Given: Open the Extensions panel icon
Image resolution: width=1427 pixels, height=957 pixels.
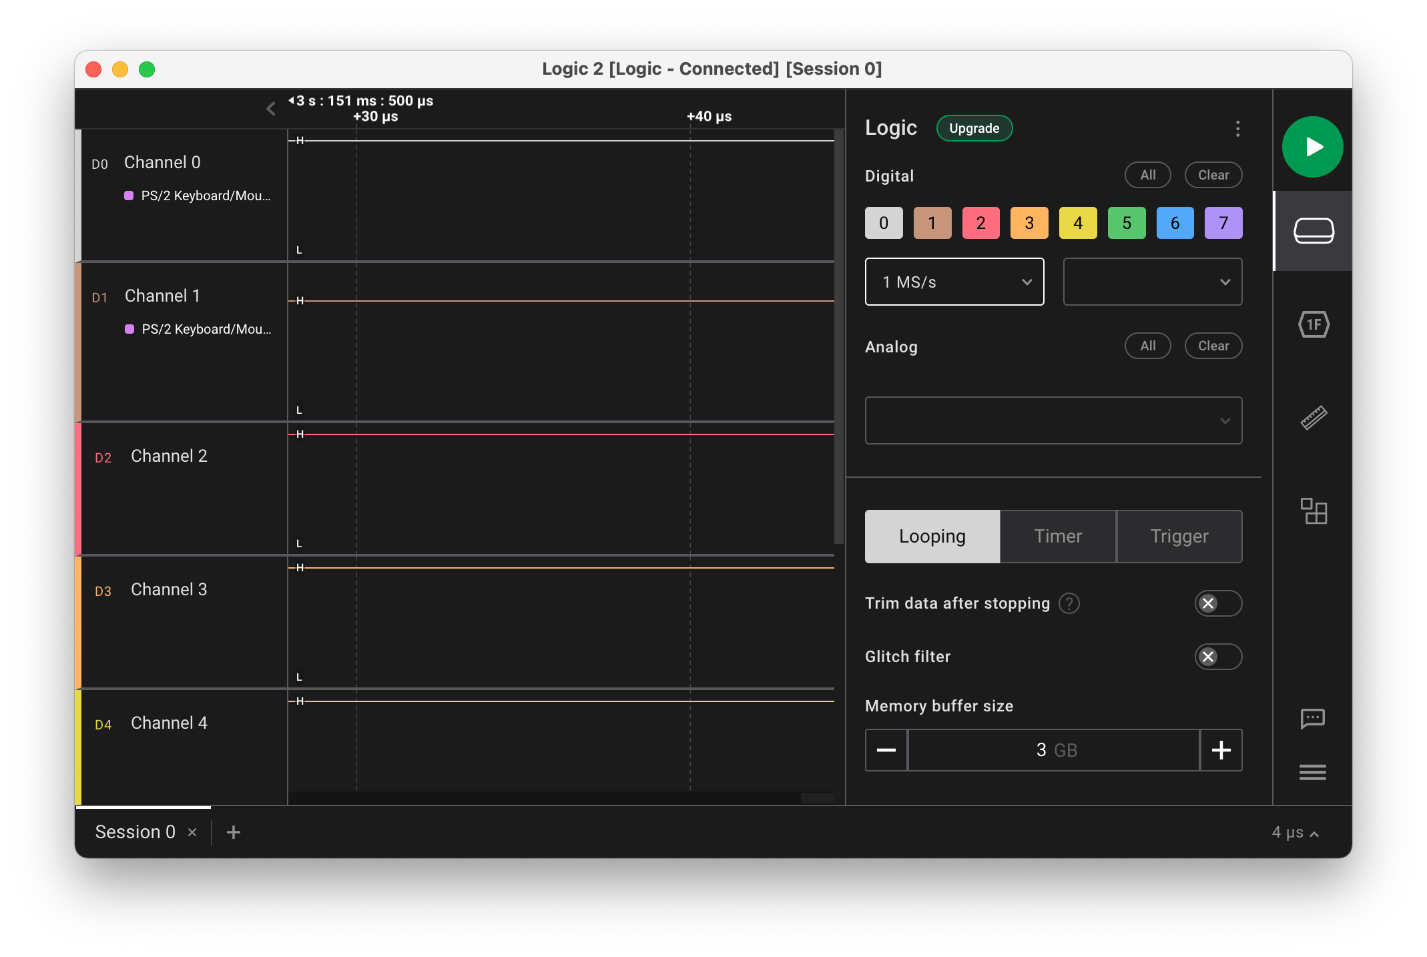Looking at the screenshot, I should [1314, 511].
